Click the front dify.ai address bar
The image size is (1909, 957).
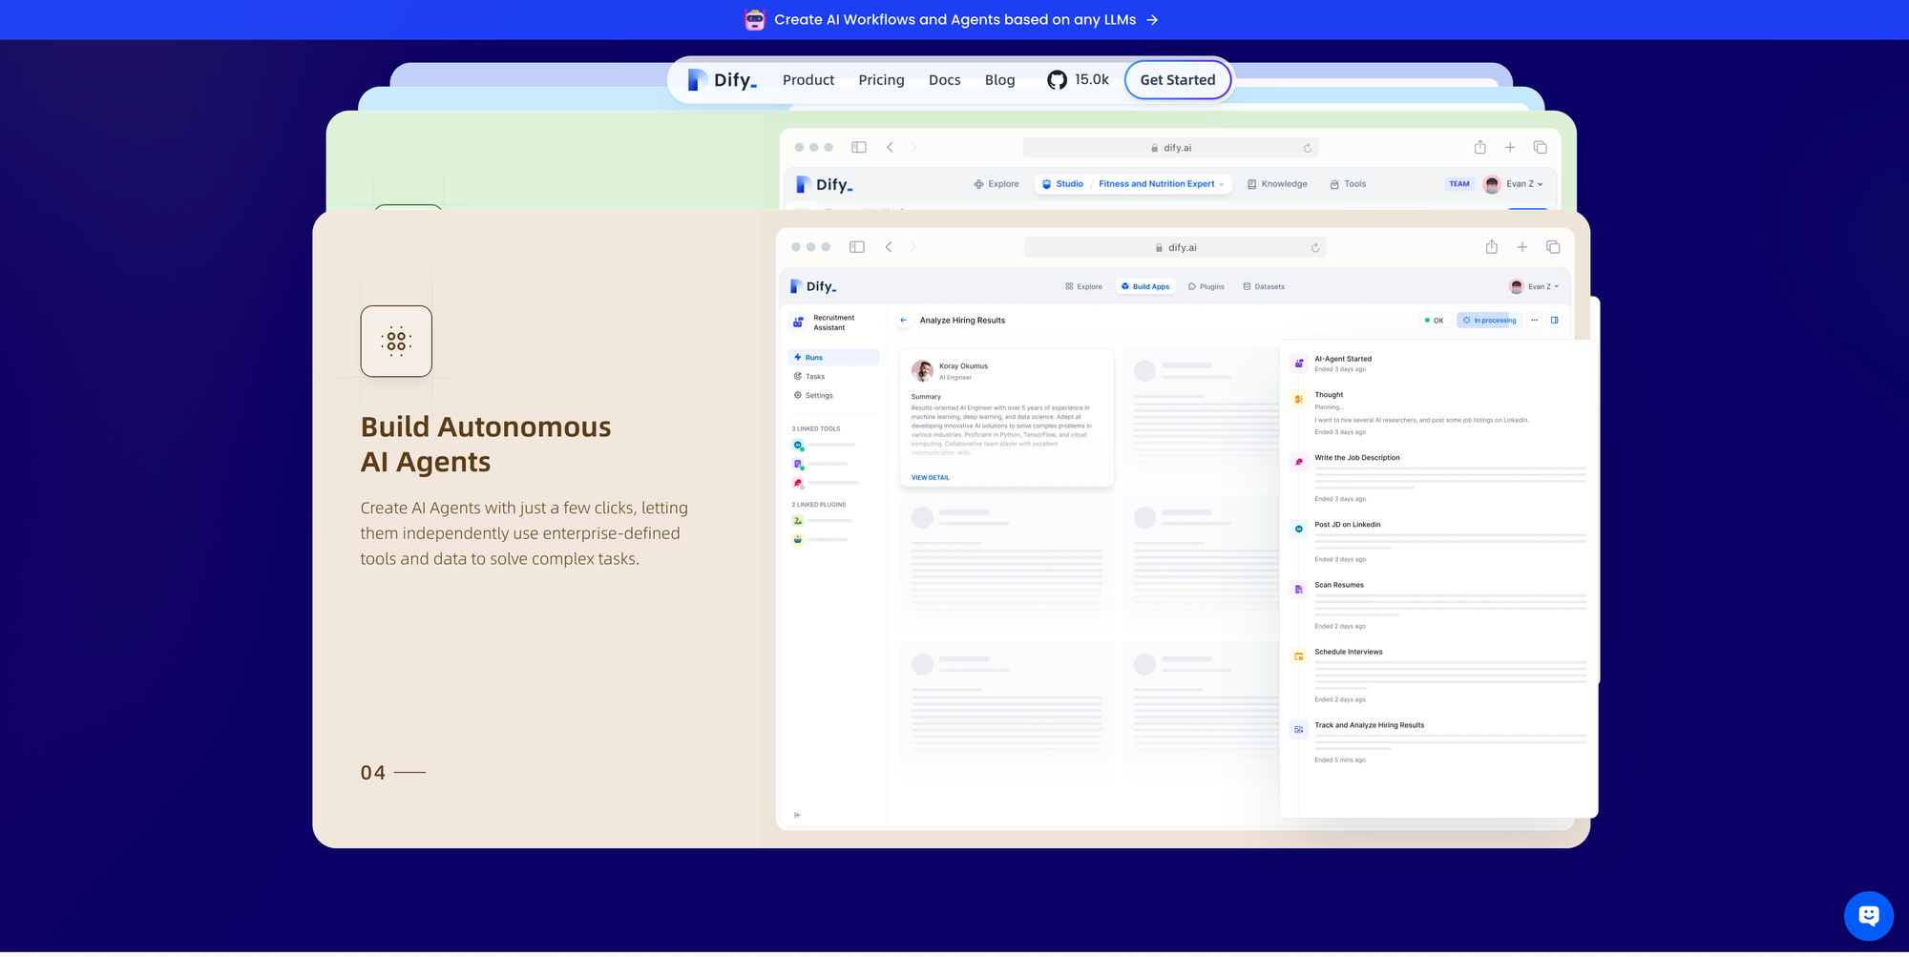1175,248
